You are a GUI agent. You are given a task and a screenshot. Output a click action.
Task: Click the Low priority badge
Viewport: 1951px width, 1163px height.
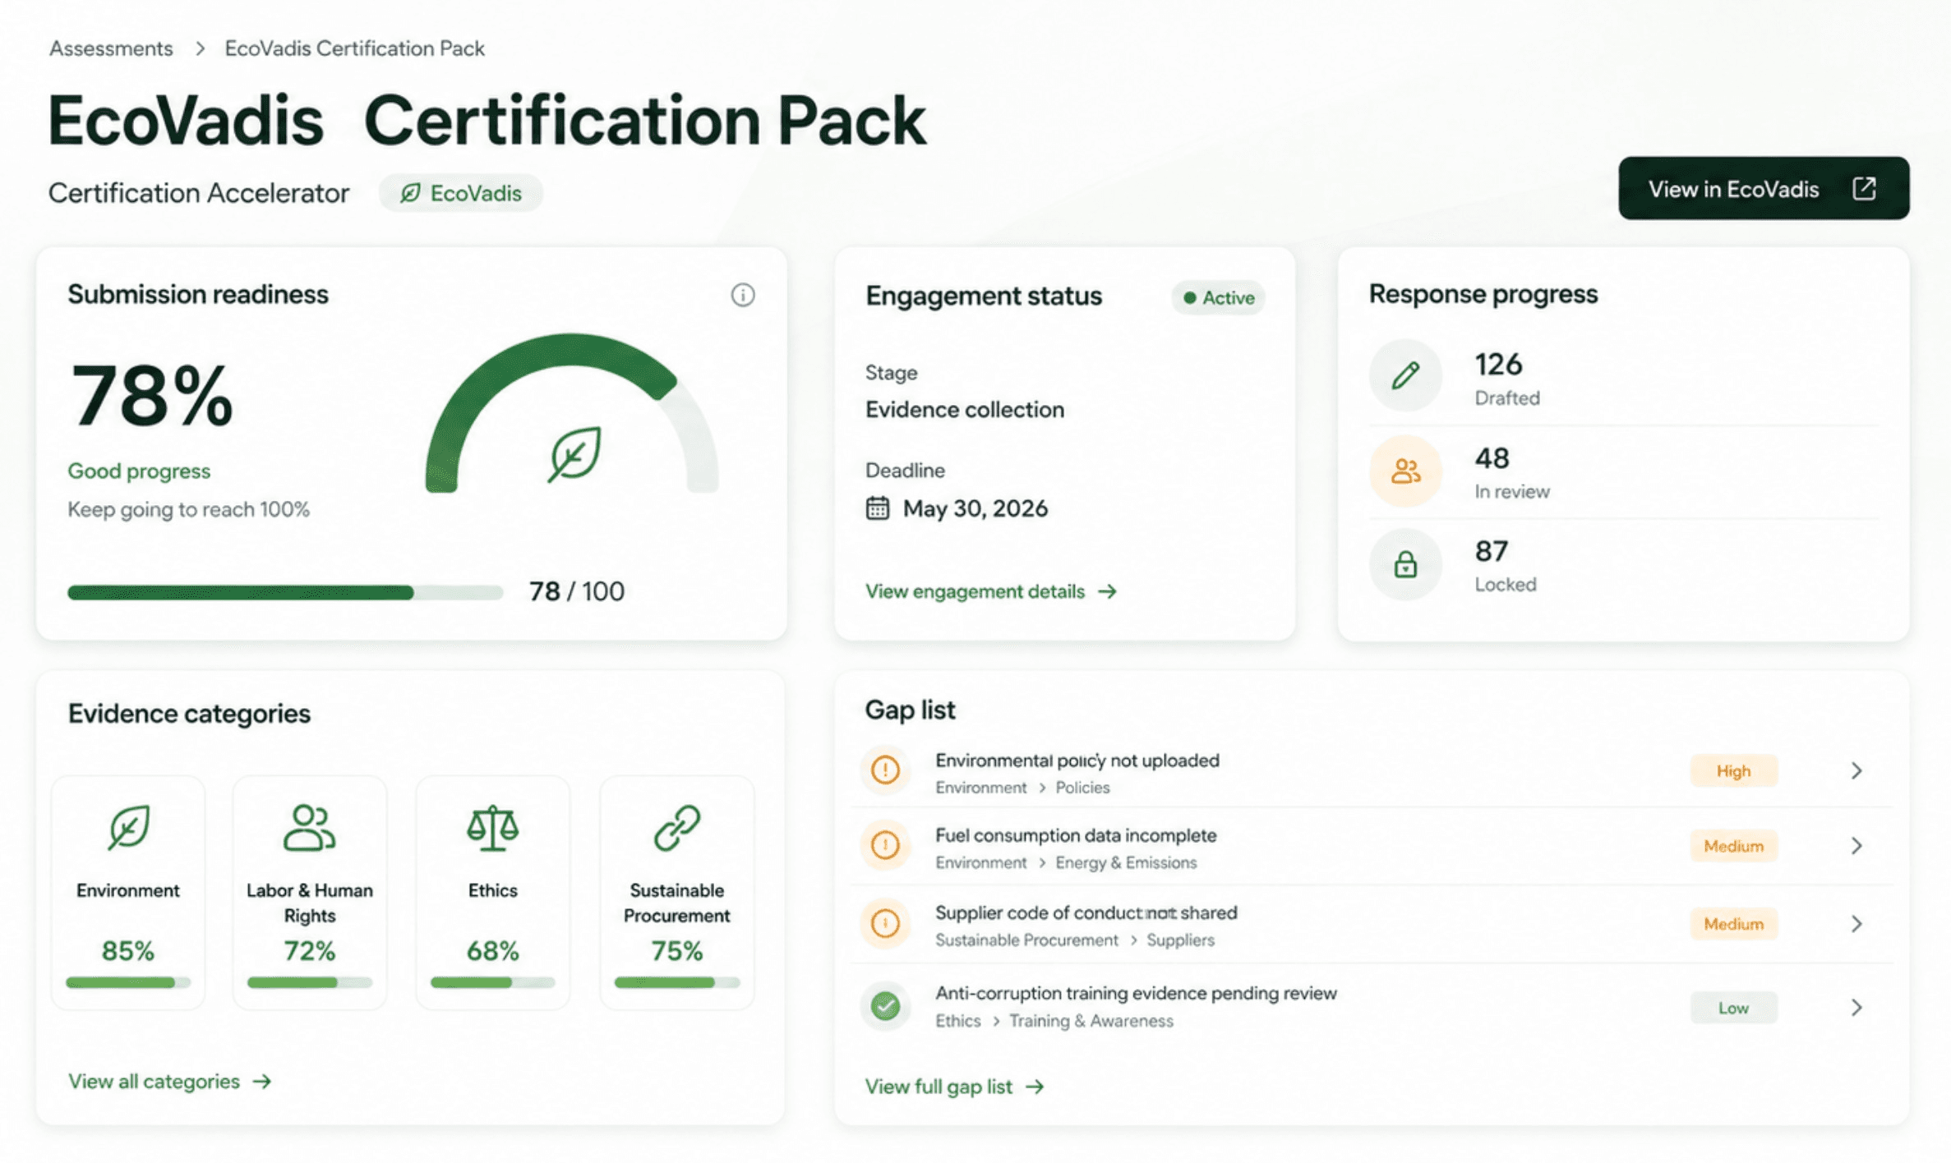(1733, 1008)
